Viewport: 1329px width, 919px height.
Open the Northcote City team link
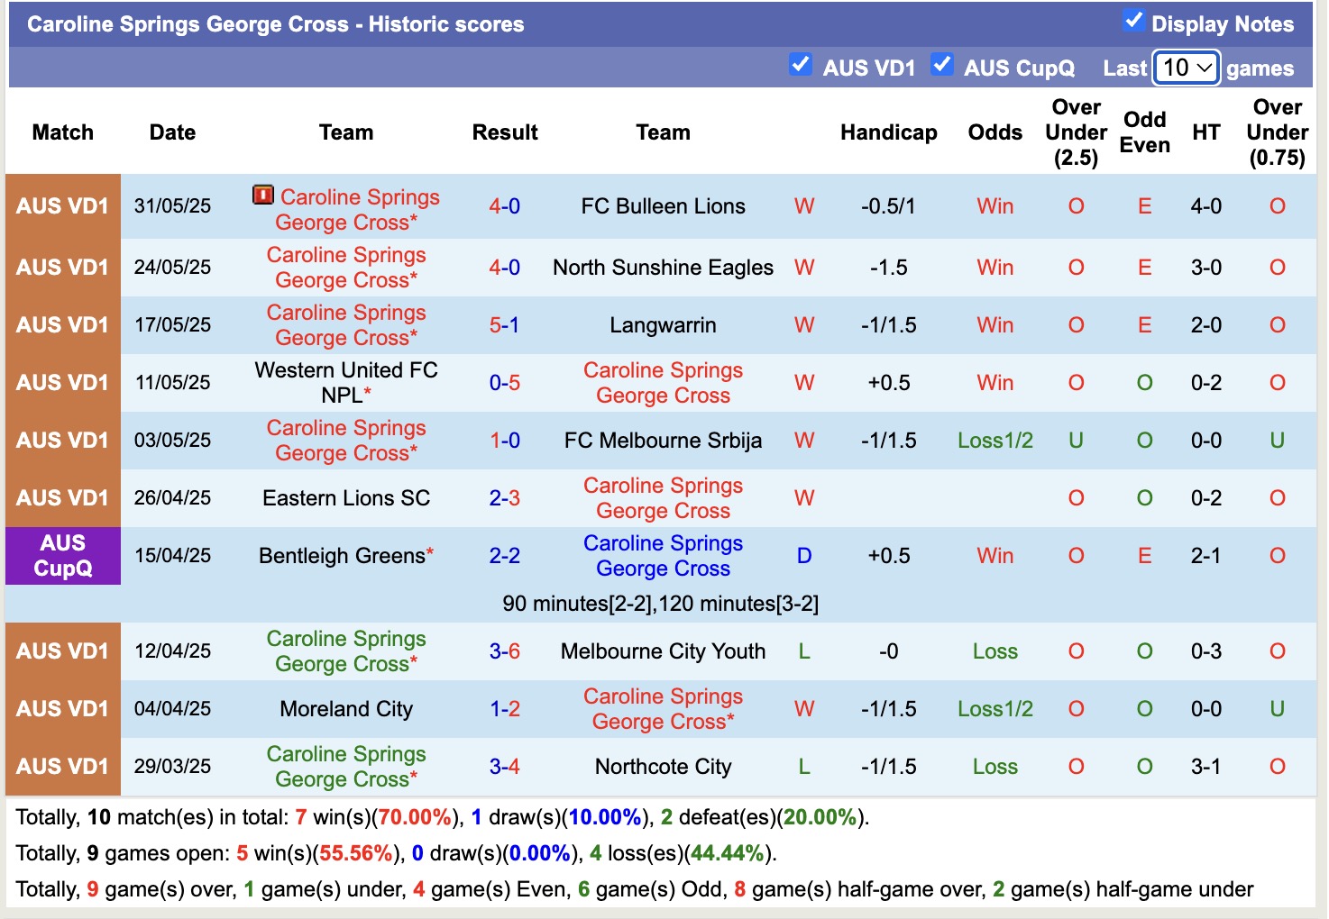[x=663, y=767]
